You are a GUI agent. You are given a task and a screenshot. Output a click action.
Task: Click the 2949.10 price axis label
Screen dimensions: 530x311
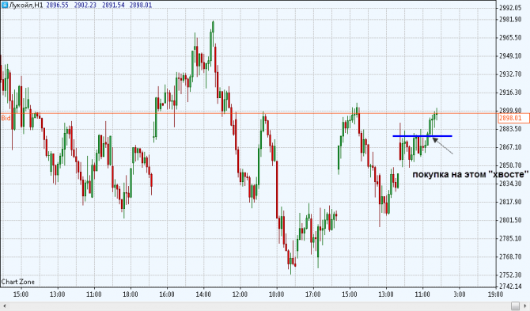(510, 55)
